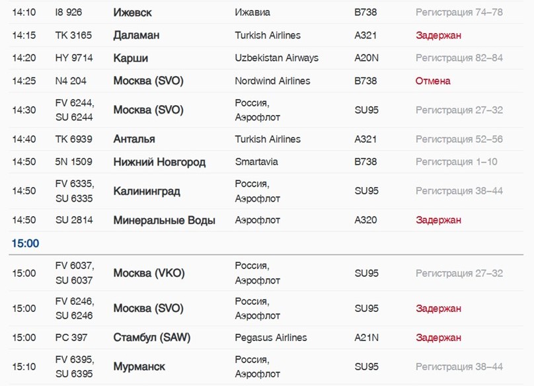Select Uzbekistan Airways airline name
Image resolution: width=534 pixels, height=386 pixels.
276,58
